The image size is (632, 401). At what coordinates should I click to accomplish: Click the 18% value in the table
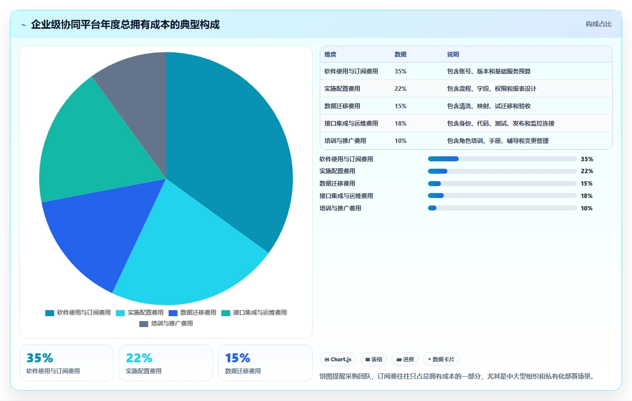coord(401,124)
